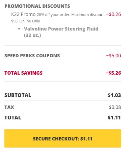Click the Promotional Discounts heading
126x153 pixels.
click(x=37, y=6)
